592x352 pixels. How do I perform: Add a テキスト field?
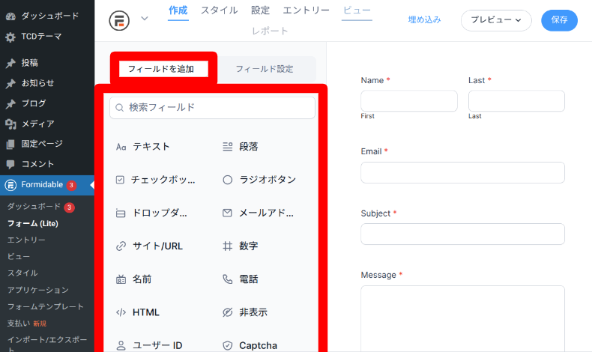(143, 147)
